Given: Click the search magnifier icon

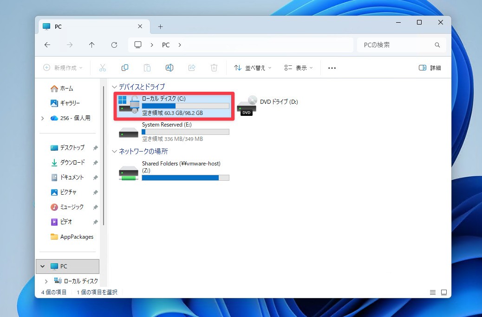Looking at the screenshot, I should coord(437,45).
